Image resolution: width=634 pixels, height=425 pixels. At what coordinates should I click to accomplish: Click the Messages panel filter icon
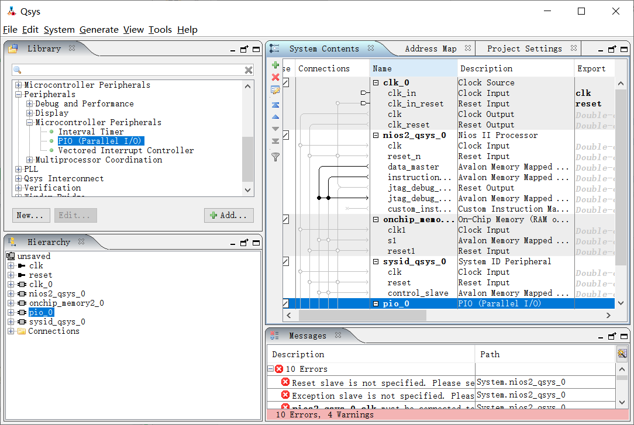click(x=622, y=353)
